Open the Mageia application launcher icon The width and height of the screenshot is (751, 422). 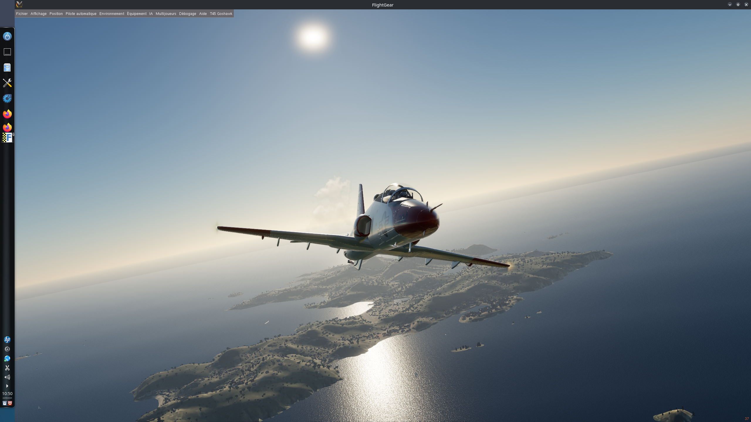7,36
